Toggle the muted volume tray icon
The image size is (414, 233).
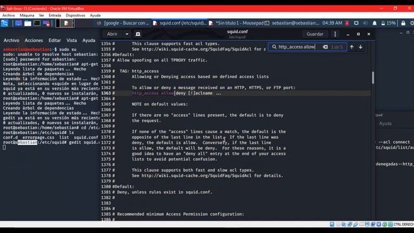click(365, 23)
